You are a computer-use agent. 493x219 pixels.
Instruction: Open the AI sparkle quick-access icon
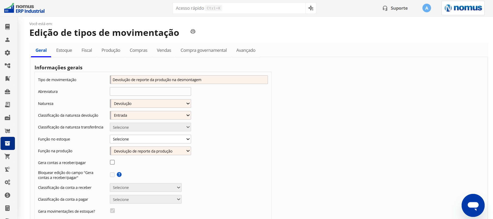pyautogui.click(x=311, y=8)
